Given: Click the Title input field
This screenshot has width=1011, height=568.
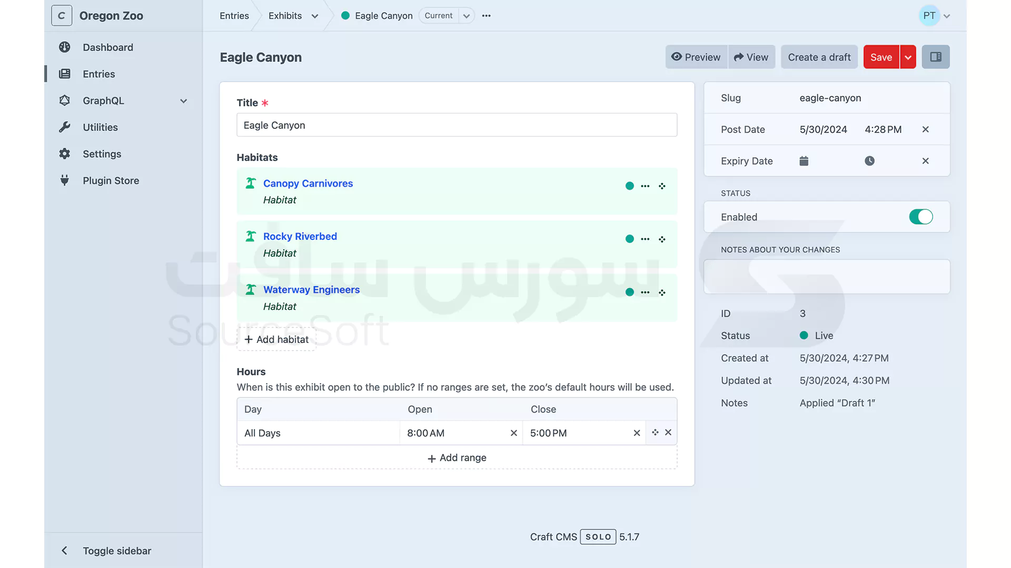Looking at the screenshot, I should 457,125.
